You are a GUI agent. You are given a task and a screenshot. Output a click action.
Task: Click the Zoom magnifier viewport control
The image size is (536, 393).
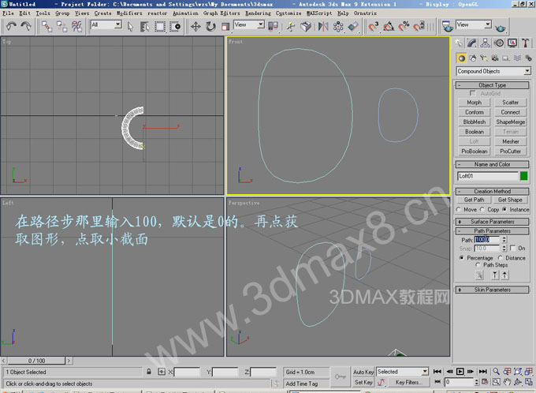coord(496,372)
